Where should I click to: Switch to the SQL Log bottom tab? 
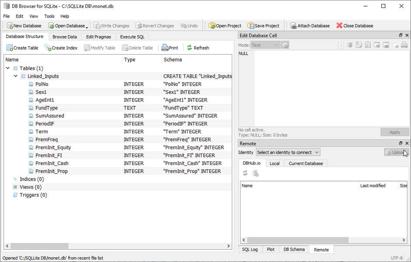tap(251, 249)
